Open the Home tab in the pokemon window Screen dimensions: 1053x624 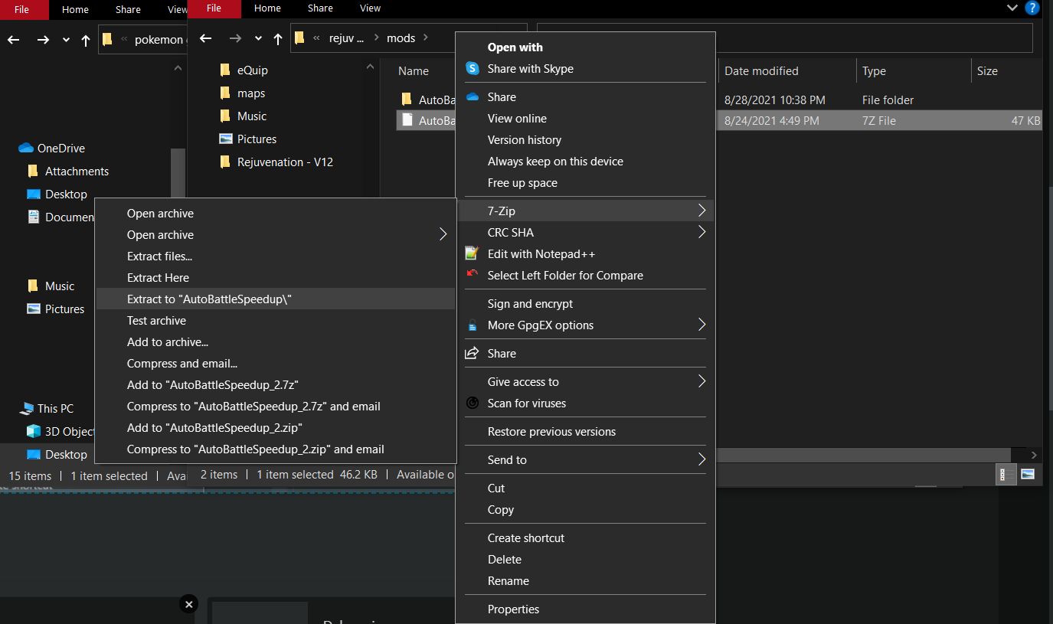pyautogui.click(x=75, y=9)
